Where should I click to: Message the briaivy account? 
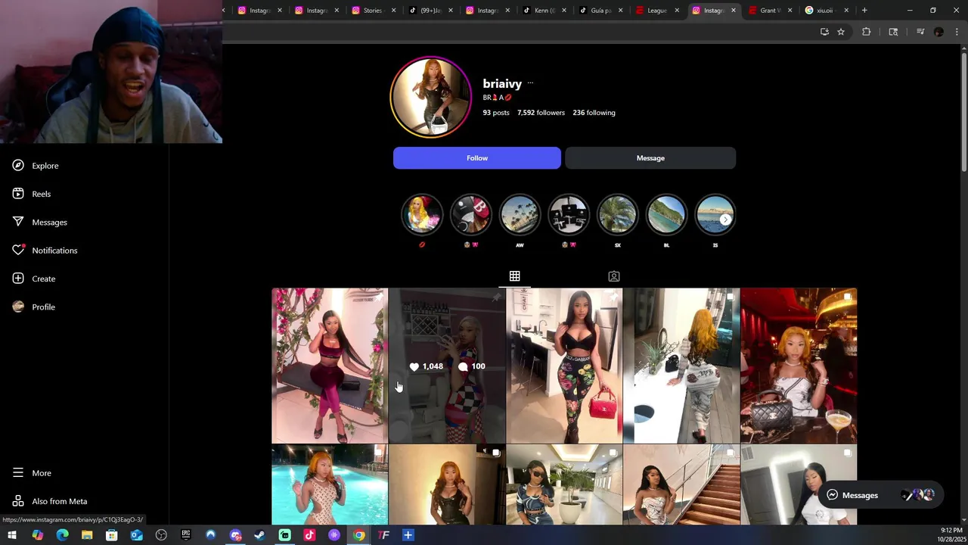tap(650, 158)
